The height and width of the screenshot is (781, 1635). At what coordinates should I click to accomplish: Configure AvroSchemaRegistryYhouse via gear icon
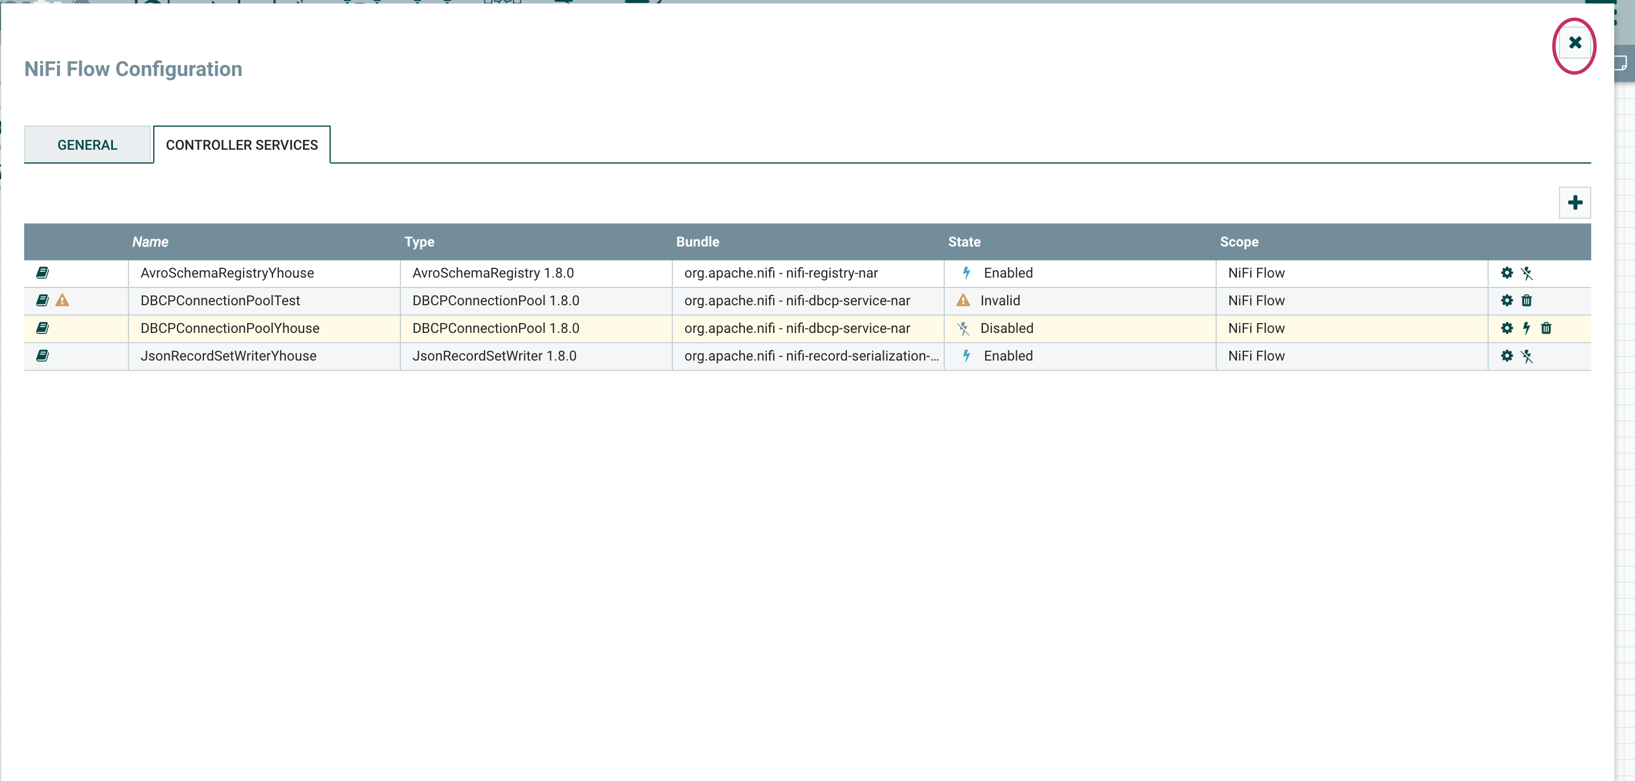[x=1506, y=273]
